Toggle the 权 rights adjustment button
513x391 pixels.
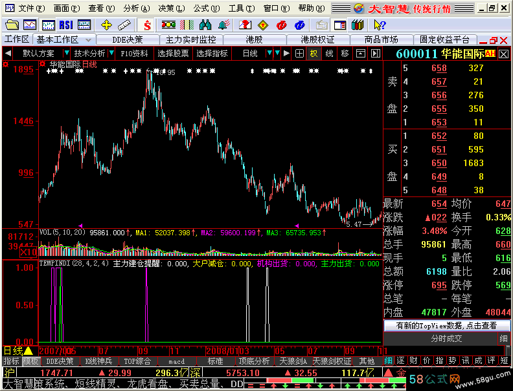click(313, 54)
